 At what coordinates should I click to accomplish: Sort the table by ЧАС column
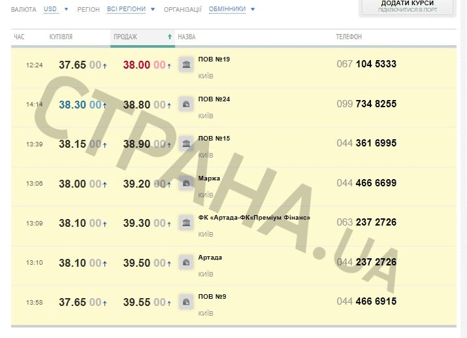19,37
